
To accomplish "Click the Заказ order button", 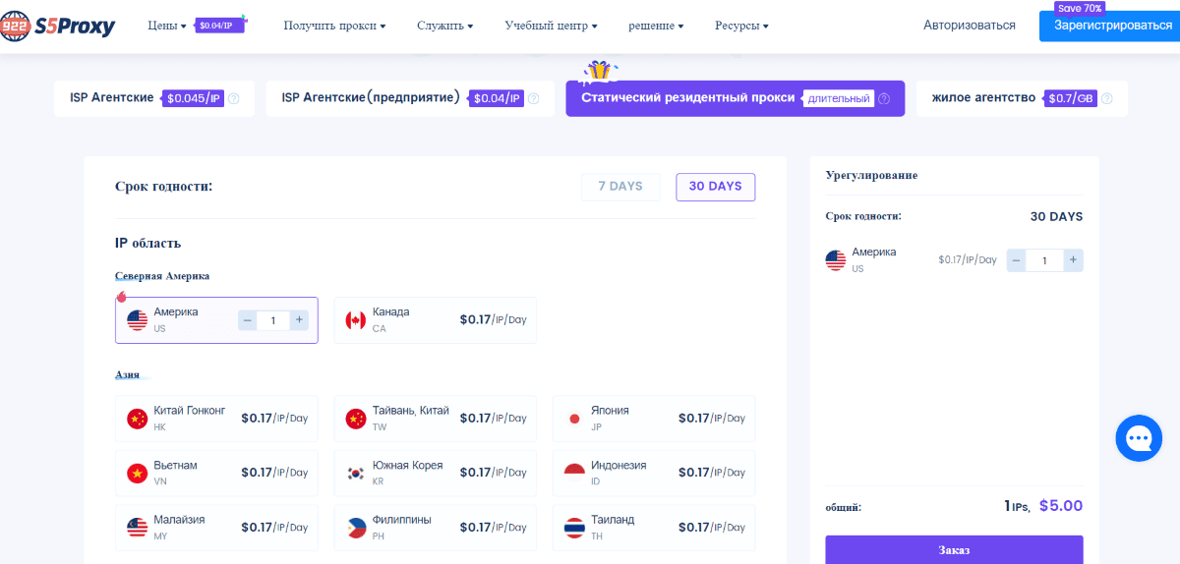I will pos(954,549).
